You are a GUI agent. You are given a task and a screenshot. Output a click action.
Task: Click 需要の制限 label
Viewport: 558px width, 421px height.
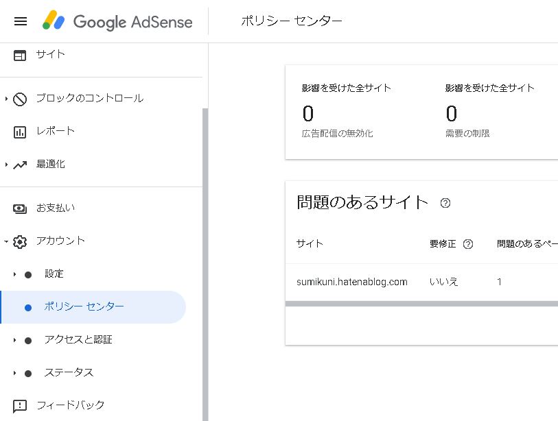pyautogui.click(x=467, y=134)
